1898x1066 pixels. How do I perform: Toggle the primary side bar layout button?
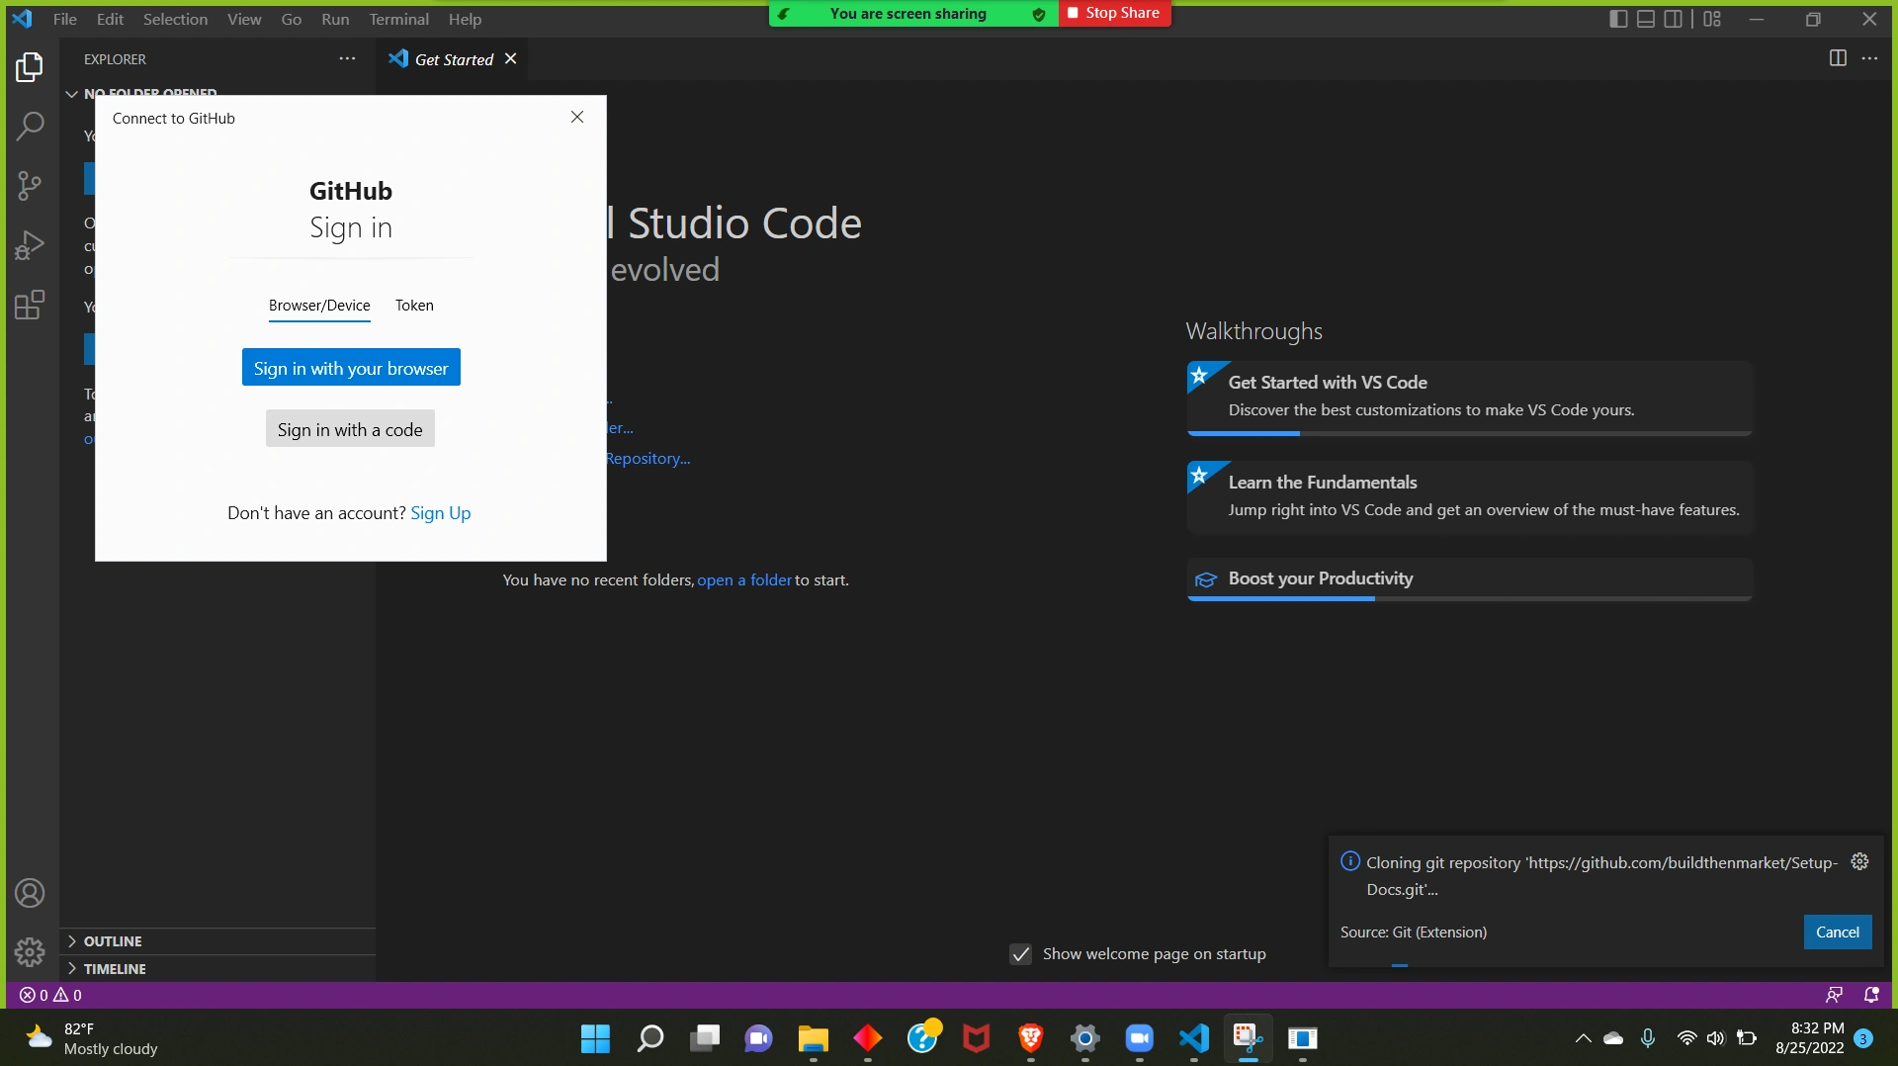1618,19
